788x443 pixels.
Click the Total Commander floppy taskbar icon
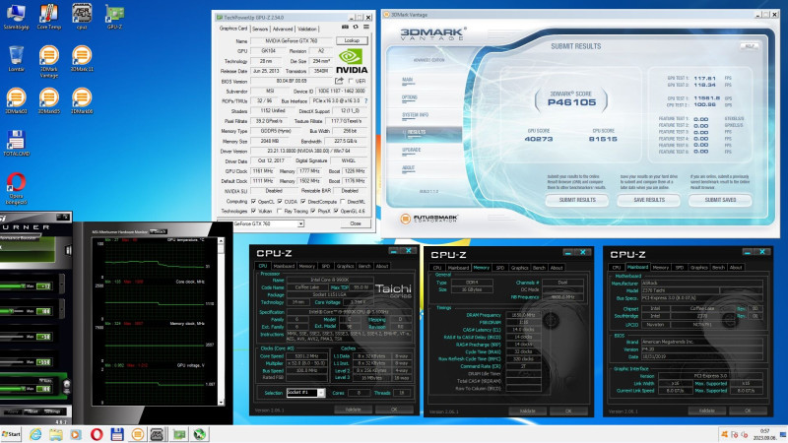coord(117,434)
